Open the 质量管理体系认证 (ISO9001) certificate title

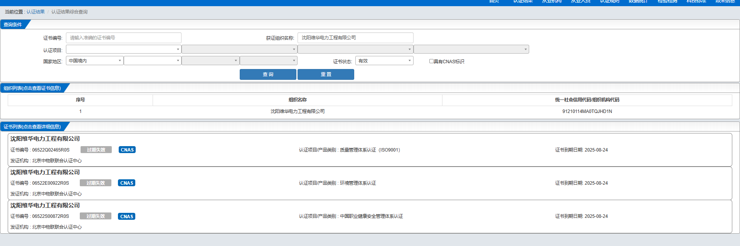pos(45,139)
